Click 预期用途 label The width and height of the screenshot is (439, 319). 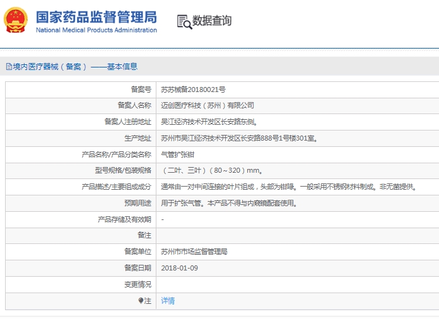138,203
